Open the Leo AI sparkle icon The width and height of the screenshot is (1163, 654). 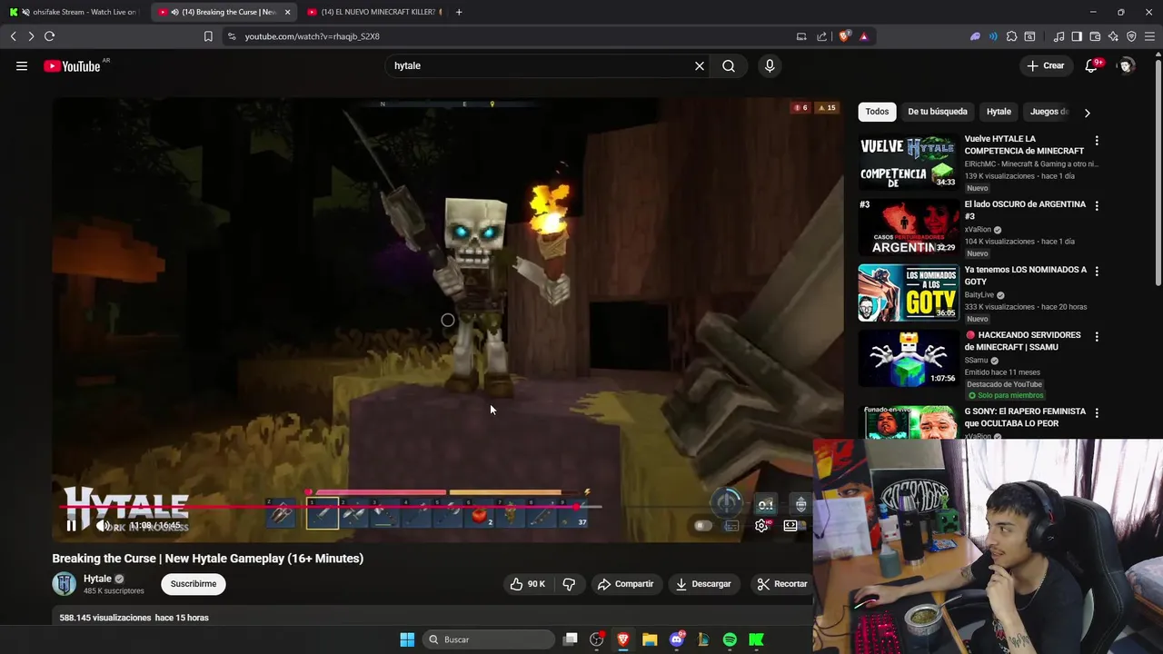tap(1113, 36)
